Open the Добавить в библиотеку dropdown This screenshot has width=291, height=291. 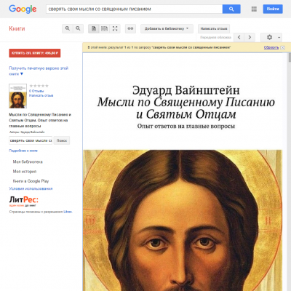tap(167, 28)
